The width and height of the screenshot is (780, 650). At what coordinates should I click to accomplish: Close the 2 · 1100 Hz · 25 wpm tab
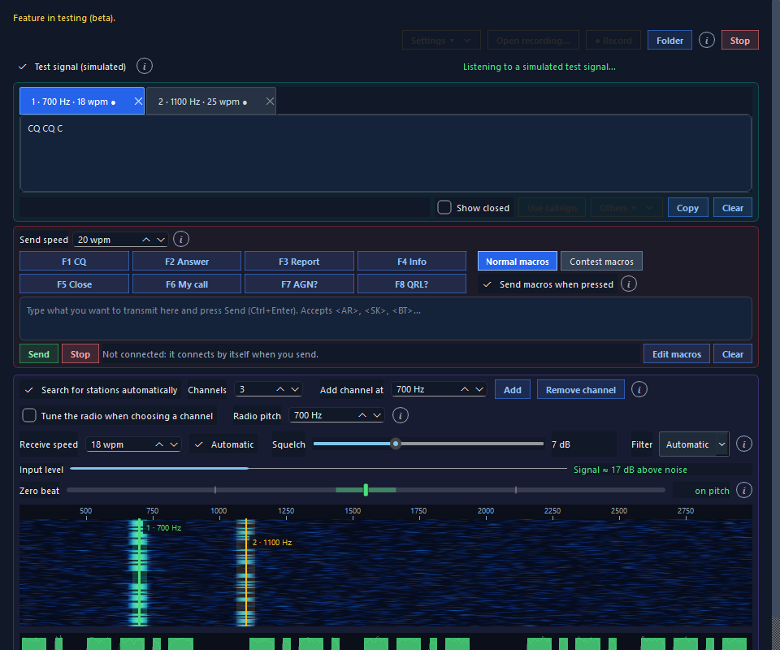pos(270,102)
